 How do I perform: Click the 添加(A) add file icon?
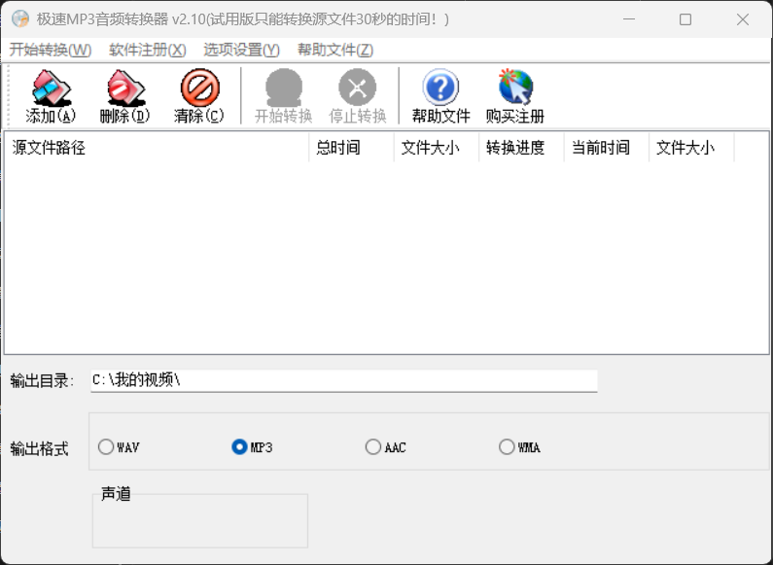51,88
